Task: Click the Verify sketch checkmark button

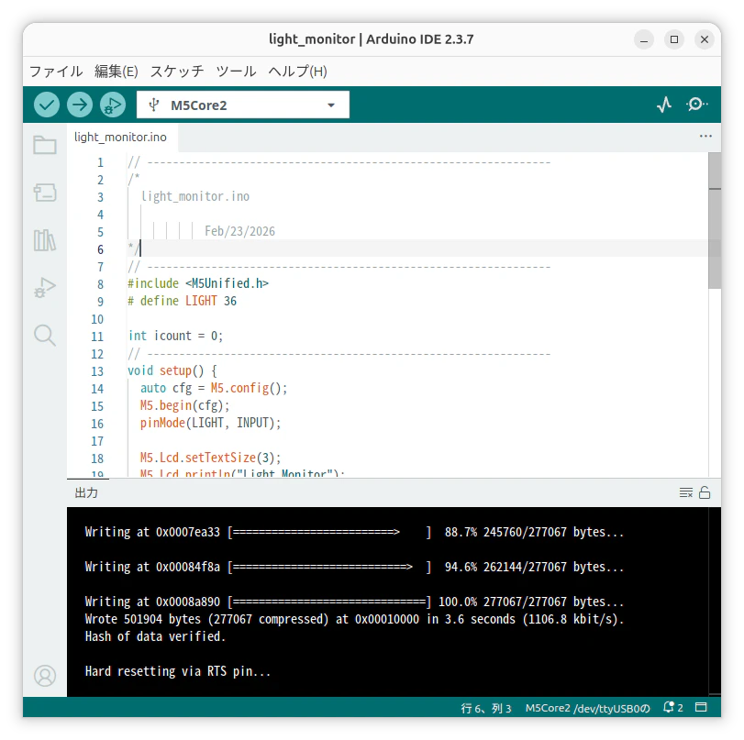Action: click(47, 105)
